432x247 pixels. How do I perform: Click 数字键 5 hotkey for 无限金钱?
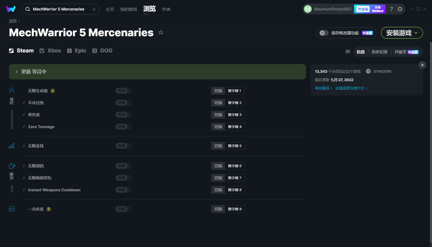pos(235,146)
